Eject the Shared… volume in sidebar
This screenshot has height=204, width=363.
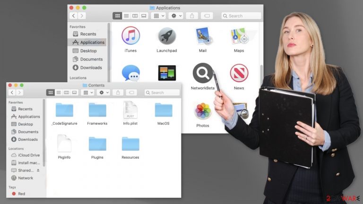(38, 170)
